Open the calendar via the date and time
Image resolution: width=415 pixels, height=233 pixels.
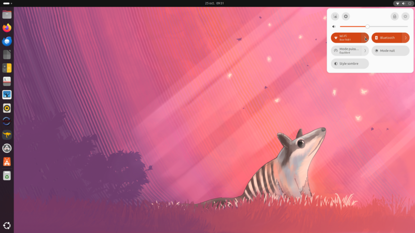[214, 4]
